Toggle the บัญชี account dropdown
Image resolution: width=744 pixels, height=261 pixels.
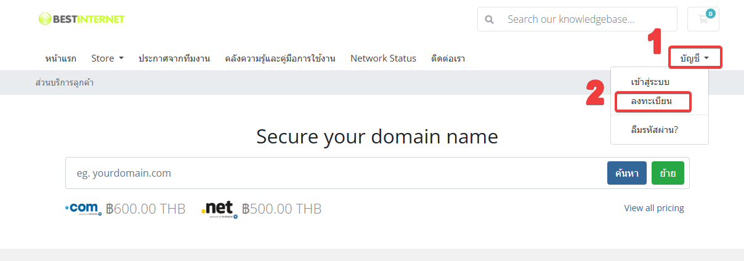[x=695, y=58]
